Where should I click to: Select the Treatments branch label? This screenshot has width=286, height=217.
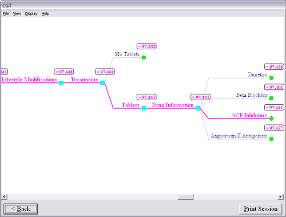tap(84, 80)
